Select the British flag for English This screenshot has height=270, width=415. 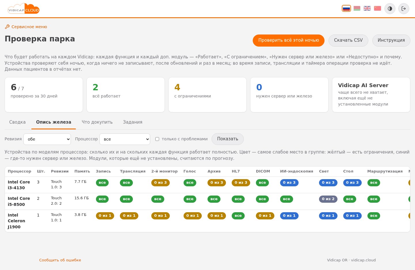coord(367,8)
